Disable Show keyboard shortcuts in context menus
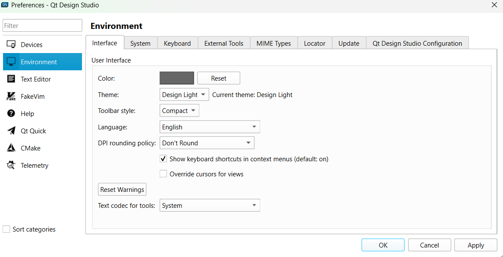 point(163,159)
